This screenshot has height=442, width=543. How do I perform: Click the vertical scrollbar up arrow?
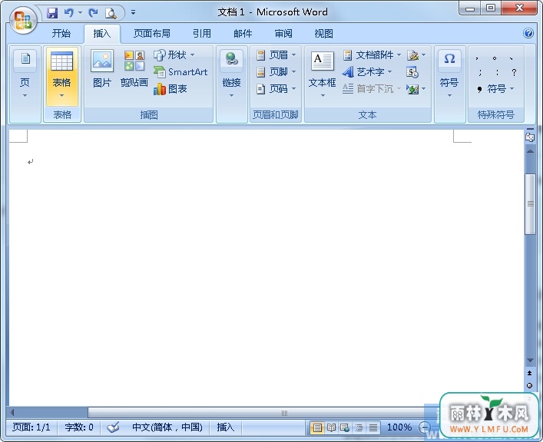(x=530, y=151)
